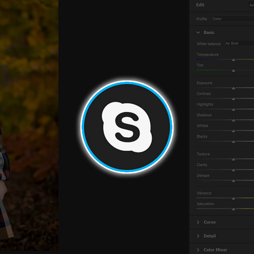Click the Whites slider handle
Screen dimensions: 254x254
point(233,131)
